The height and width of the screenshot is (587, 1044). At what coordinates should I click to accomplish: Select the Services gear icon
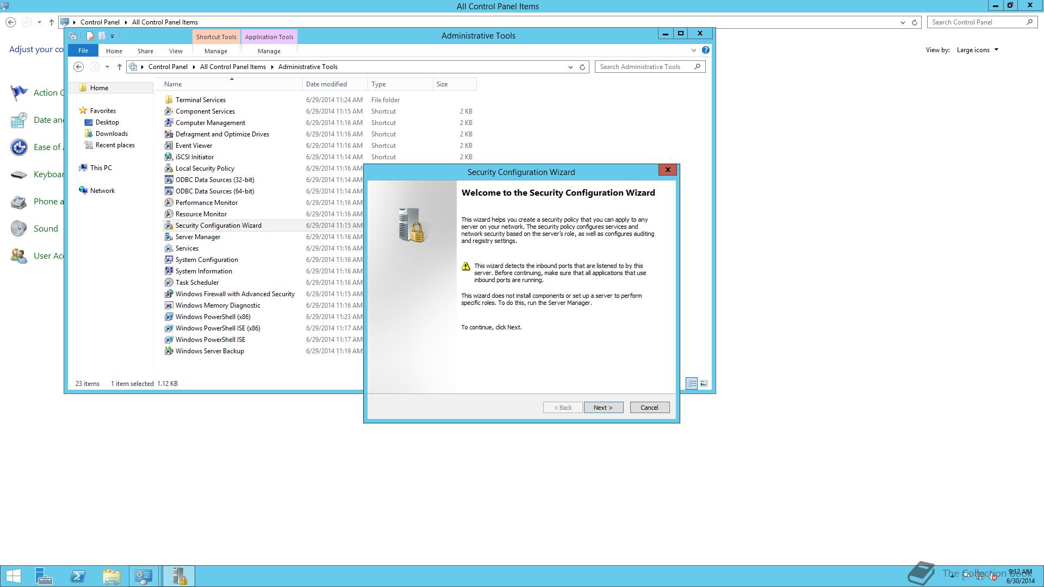(x=169, y=248)
